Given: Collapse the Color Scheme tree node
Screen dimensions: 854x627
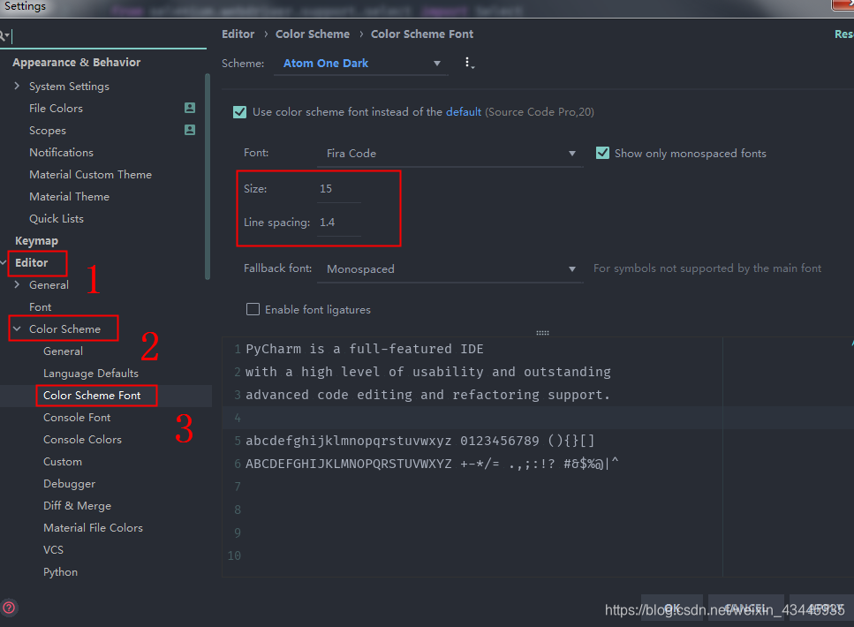Looking at the screenshot, I should click(x=17, y=329).
